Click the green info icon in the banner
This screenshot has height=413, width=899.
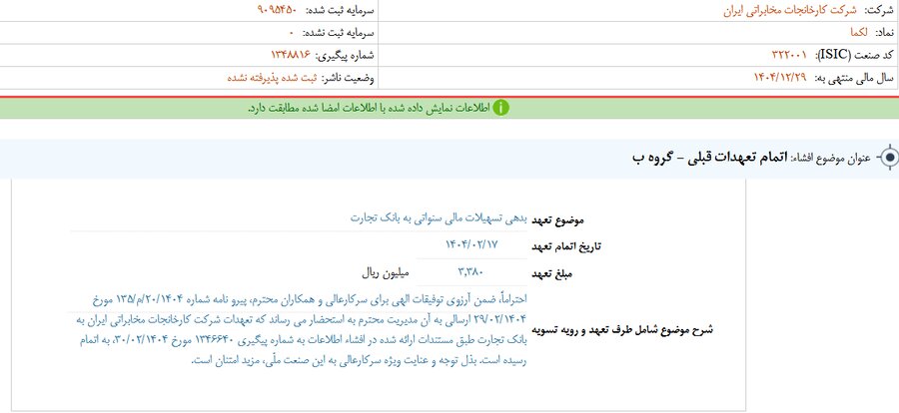[500, 108]
